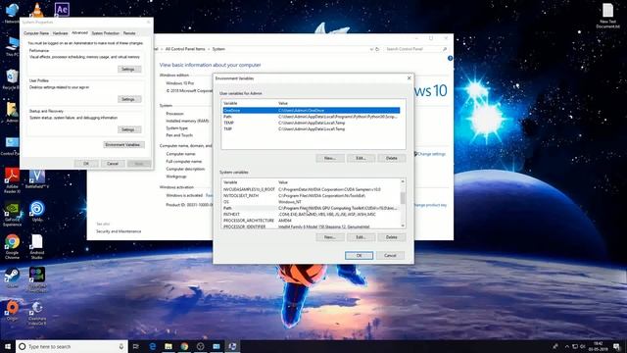Open the After Effects desktop shortcut

coord(62,9)
